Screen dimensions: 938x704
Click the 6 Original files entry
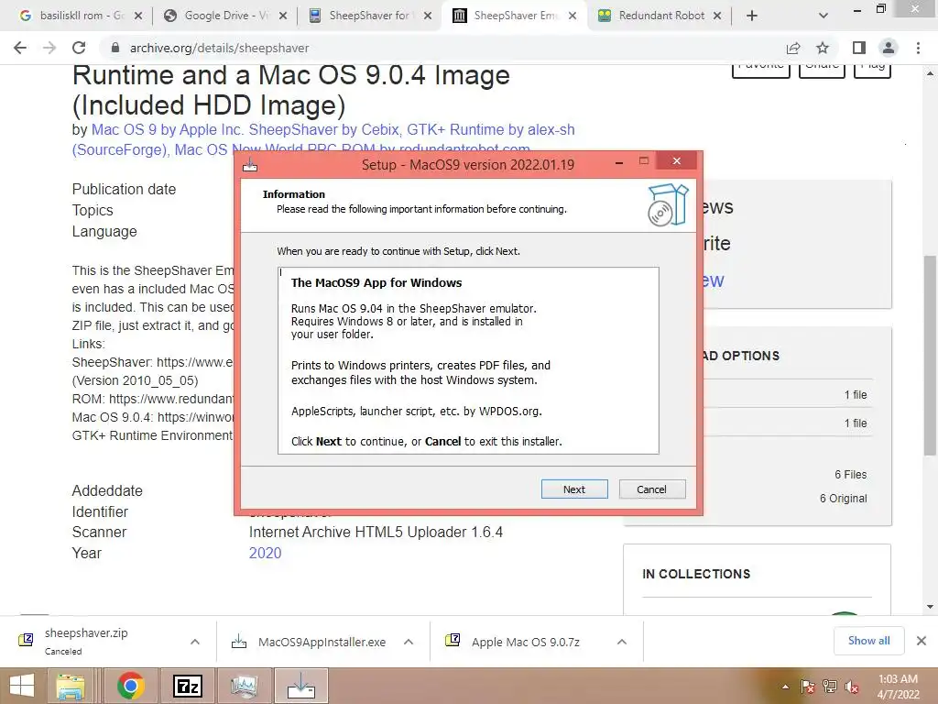[843, 498]
